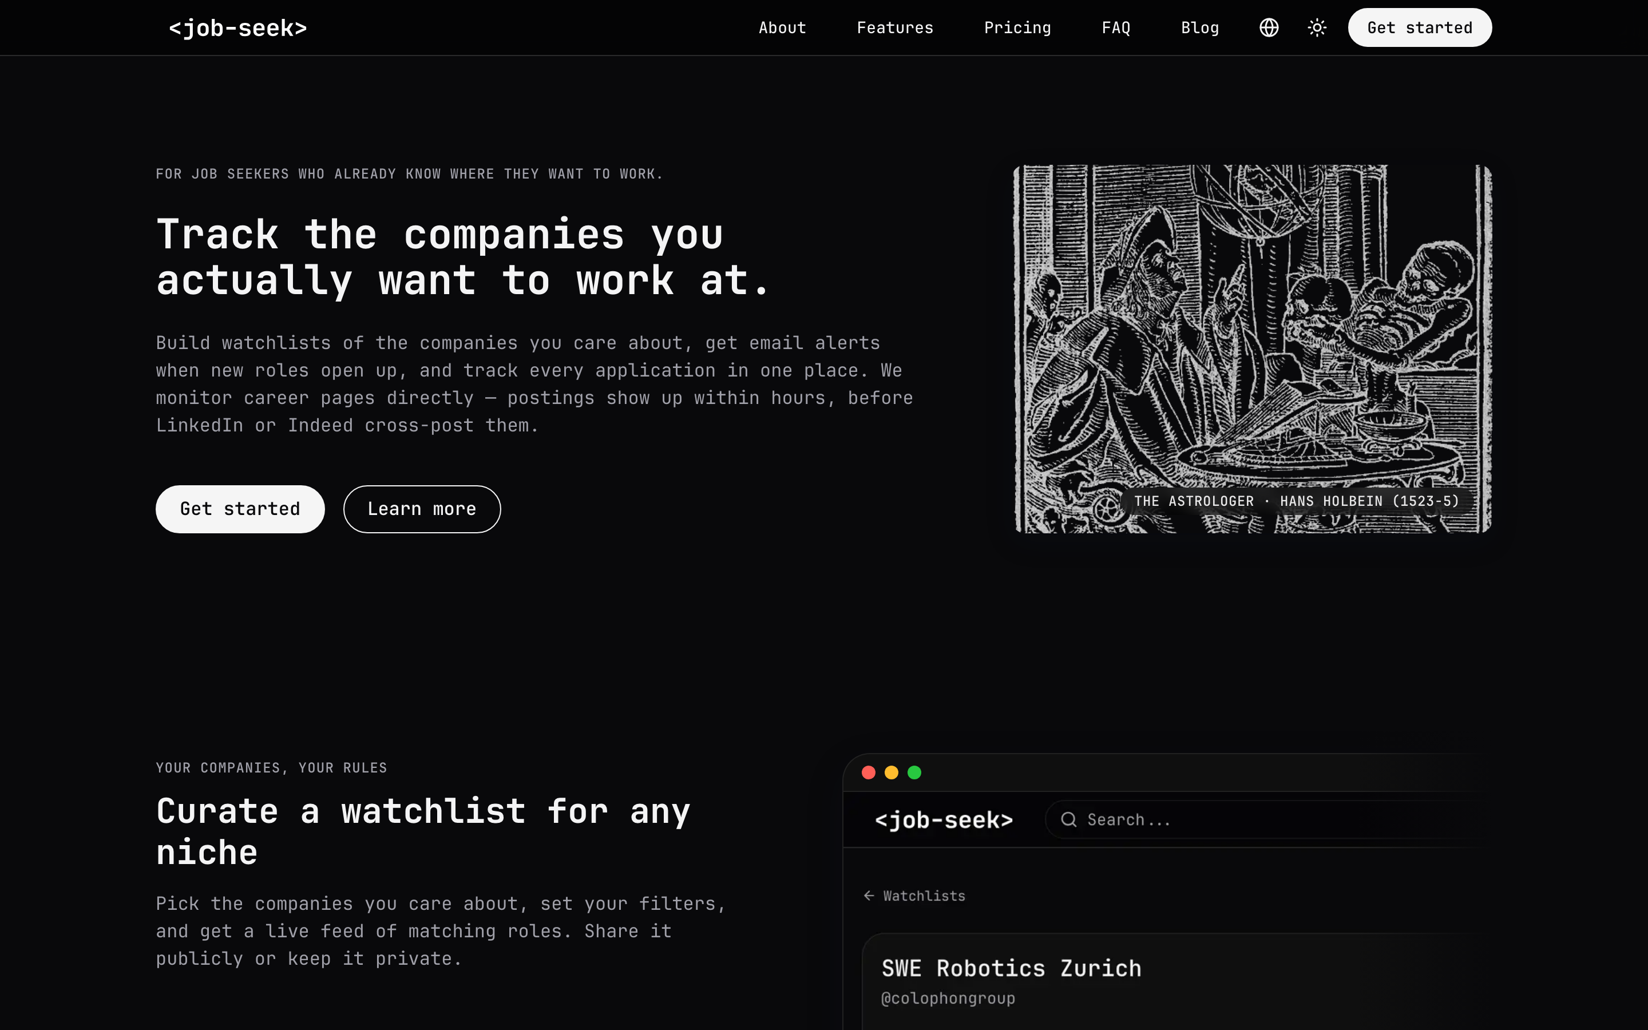
Task: Open the SWE Robotics Zurich watchlist
Action: pos(1011,969)
